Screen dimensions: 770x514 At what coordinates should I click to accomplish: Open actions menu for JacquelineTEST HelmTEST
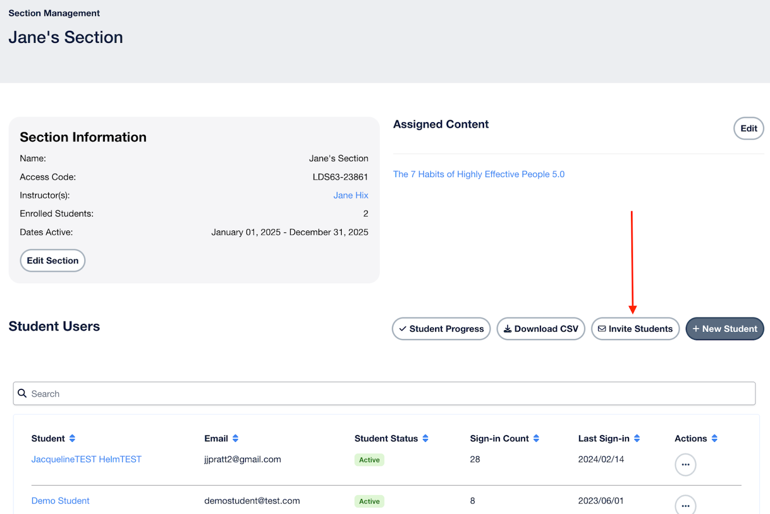(685, 465)
